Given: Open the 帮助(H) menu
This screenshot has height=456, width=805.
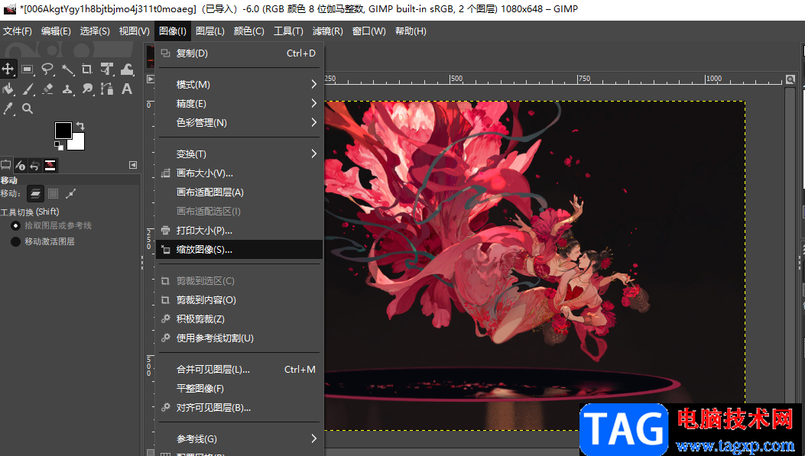Looking at the screenshot, I should [x=411, y=31].
